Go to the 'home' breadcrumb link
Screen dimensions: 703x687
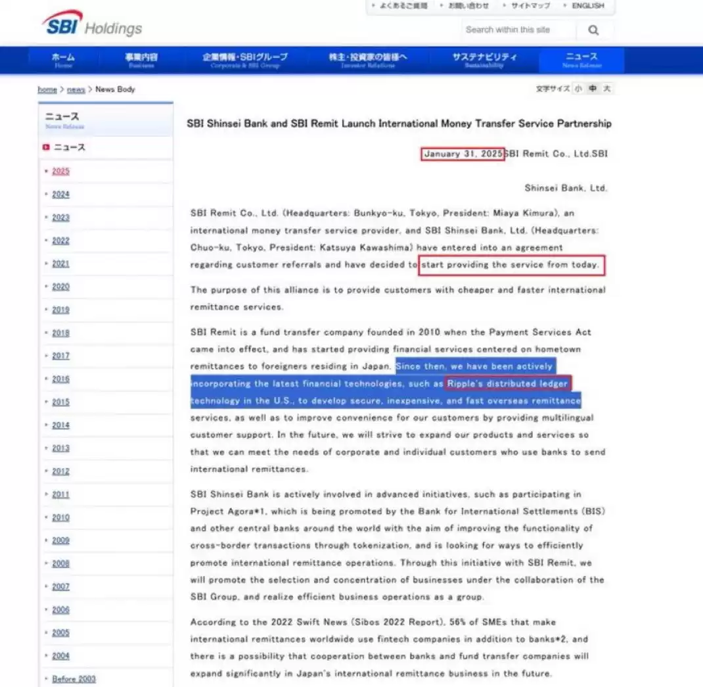point(47,89)
